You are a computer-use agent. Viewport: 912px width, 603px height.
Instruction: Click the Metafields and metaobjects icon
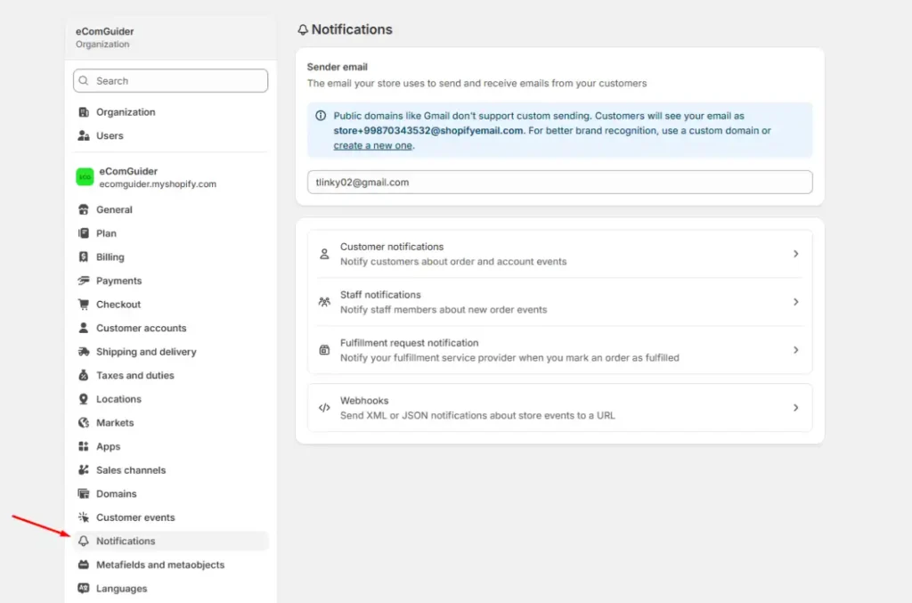84,565
